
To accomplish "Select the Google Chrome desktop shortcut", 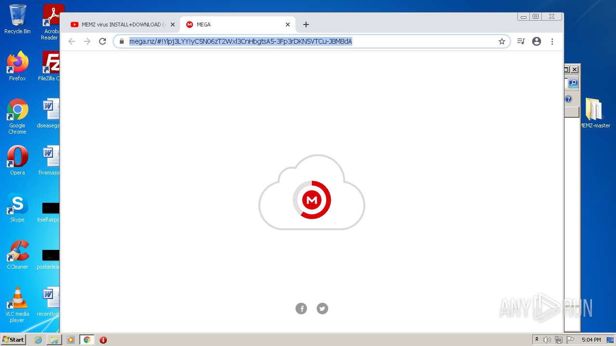I will point(17,116).
